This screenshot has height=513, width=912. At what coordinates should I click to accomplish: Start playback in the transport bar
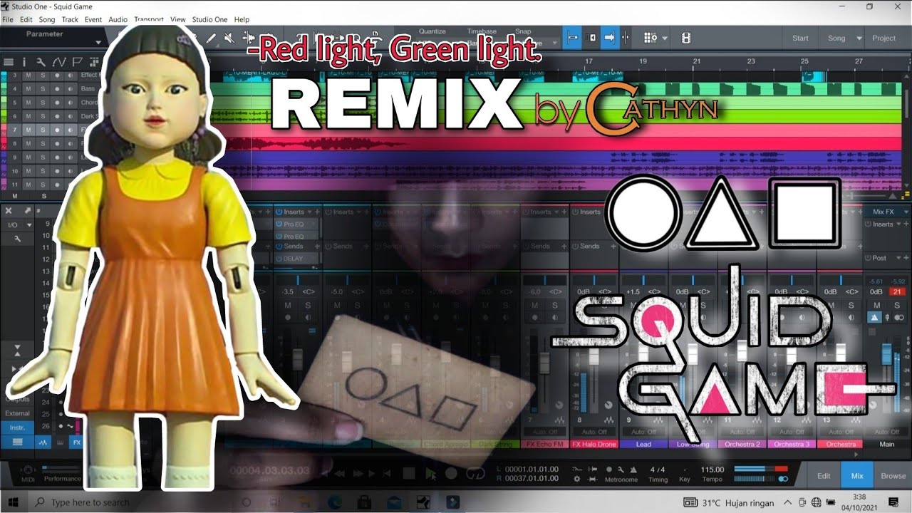click(430, 473)
